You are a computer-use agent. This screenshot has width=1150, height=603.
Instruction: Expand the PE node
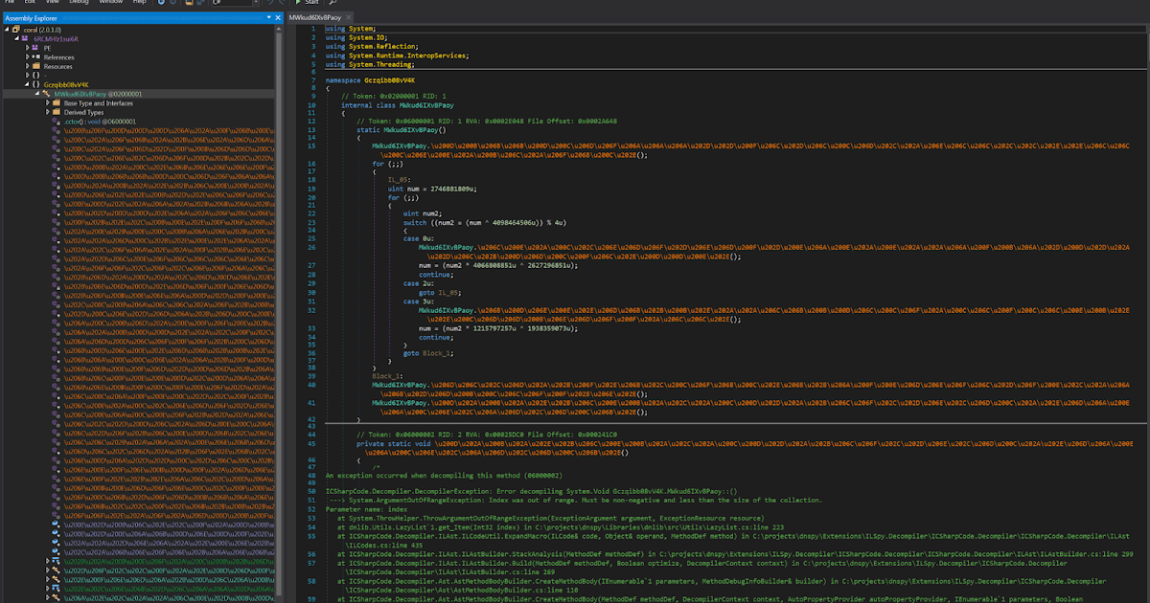27,47
